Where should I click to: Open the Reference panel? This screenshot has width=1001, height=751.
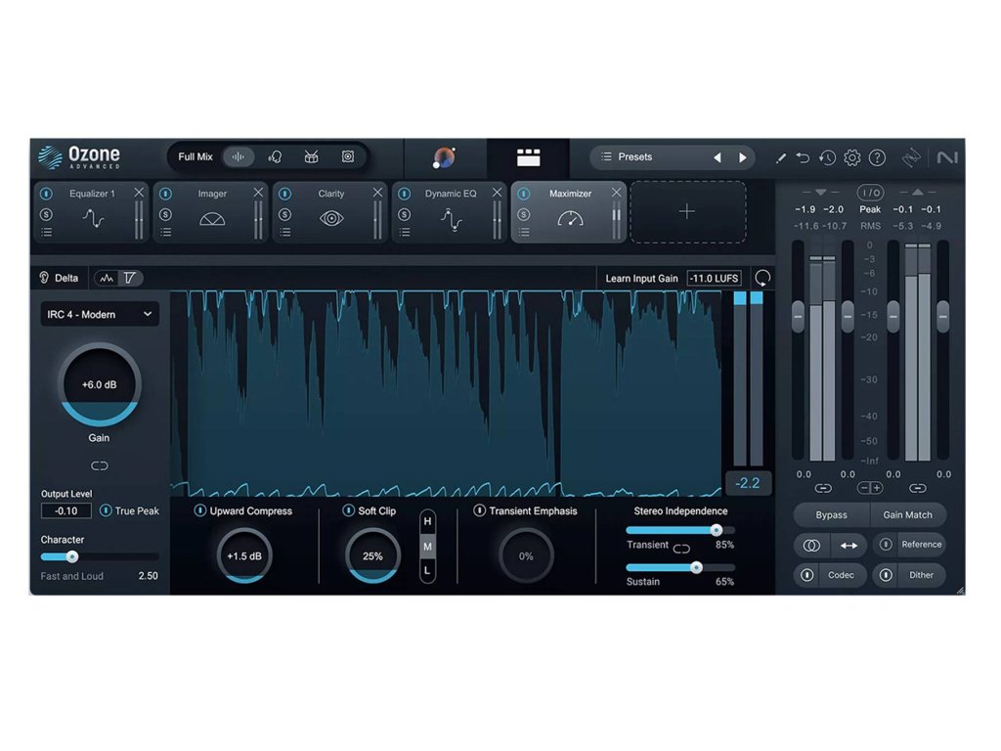tap(921, 544)
